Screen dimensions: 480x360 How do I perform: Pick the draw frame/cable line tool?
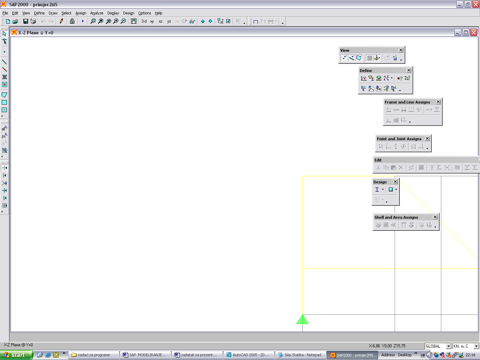pyautogui.click(x=4, y=62)
